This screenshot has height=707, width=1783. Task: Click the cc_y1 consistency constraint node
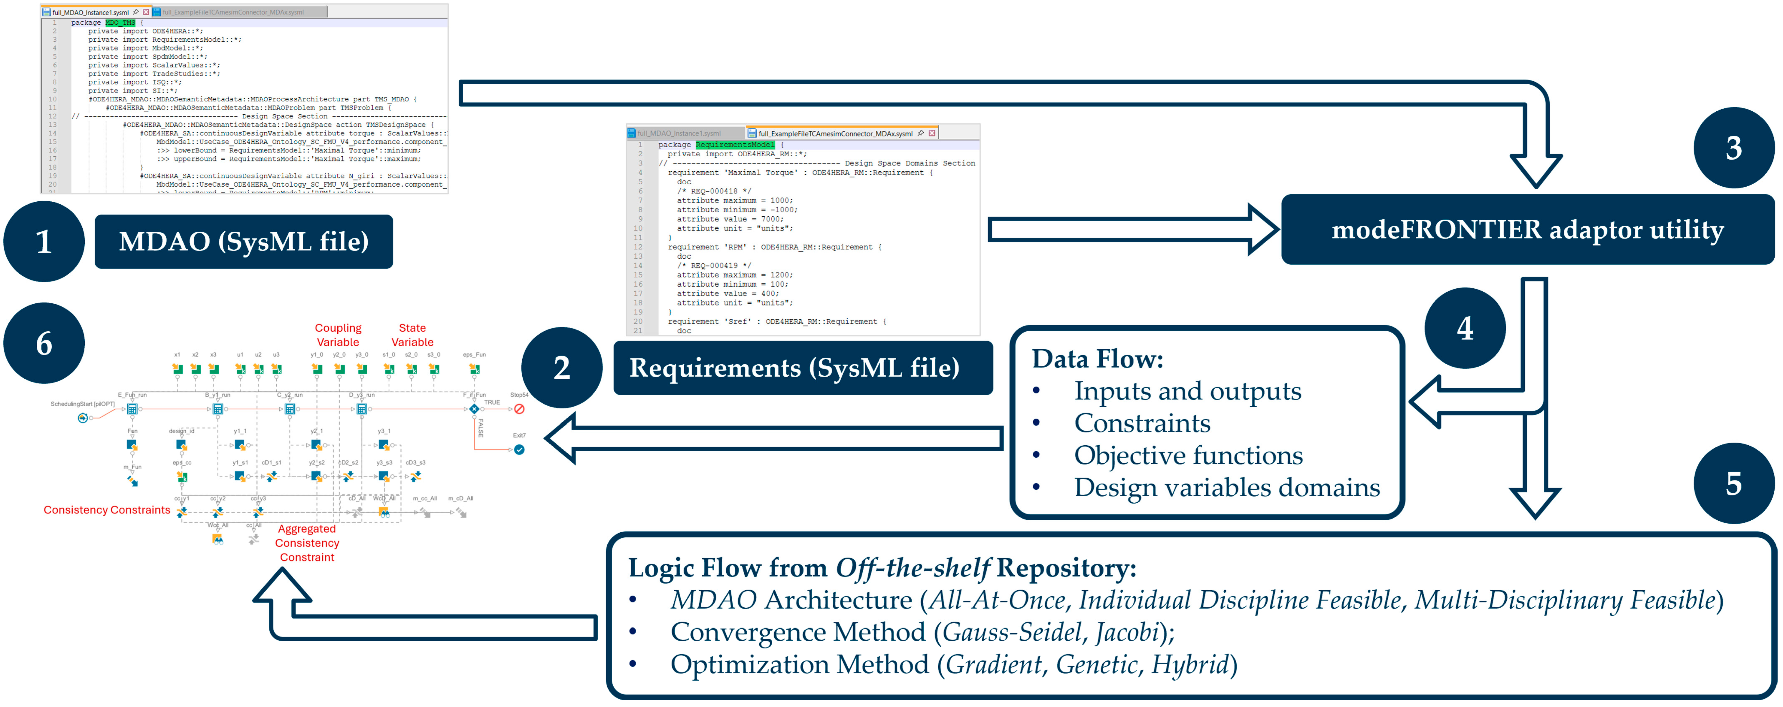click(182, 512)
